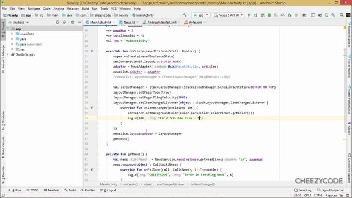The width and height of the screenshot is (352, 198).
Task: Click the Apply Code Changes icon
Action: pyautogui.click(x=262, y=15)
